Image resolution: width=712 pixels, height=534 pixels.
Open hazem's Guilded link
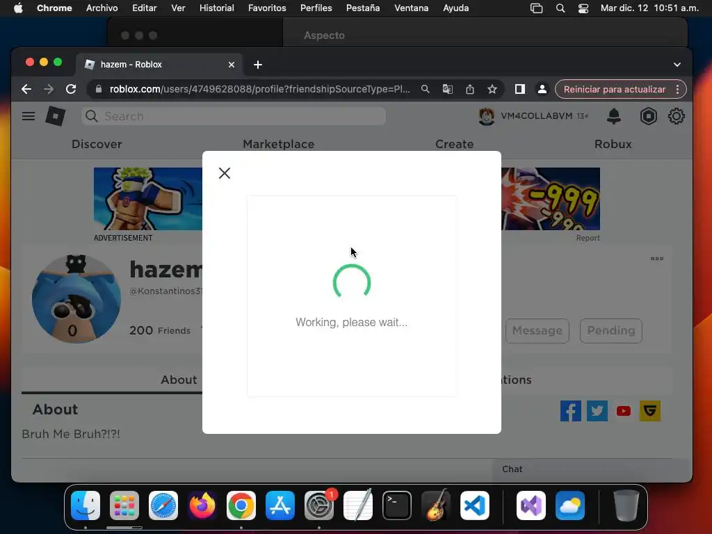coord(650,411)
